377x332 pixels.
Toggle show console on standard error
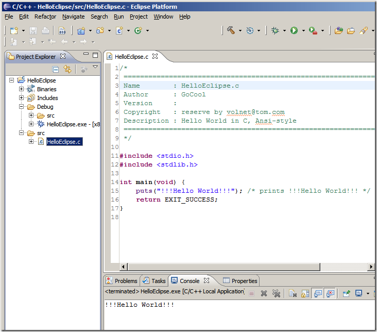(330, 293)
